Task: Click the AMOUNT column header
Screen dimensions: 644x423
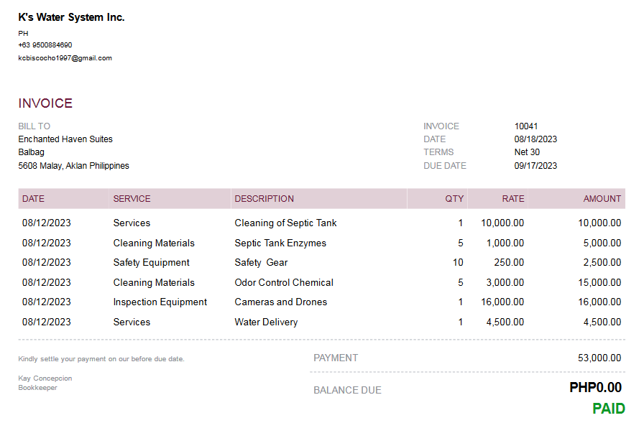Action: pos(602,199)
